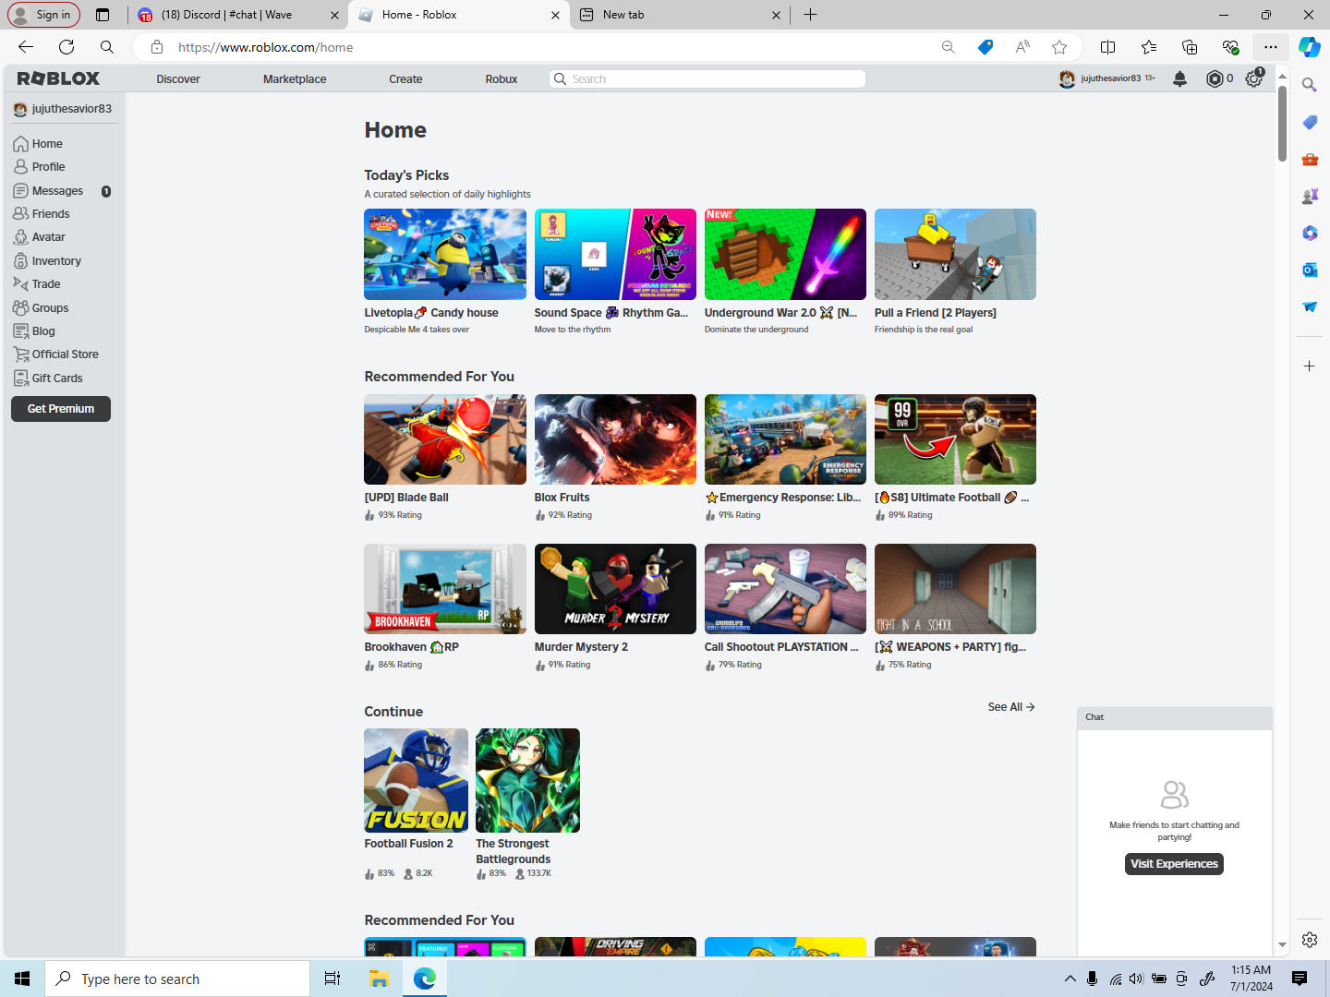Open the Edge split screen icon
Viewport: 1330px width, 997px height.
[x=1108, y=47]
